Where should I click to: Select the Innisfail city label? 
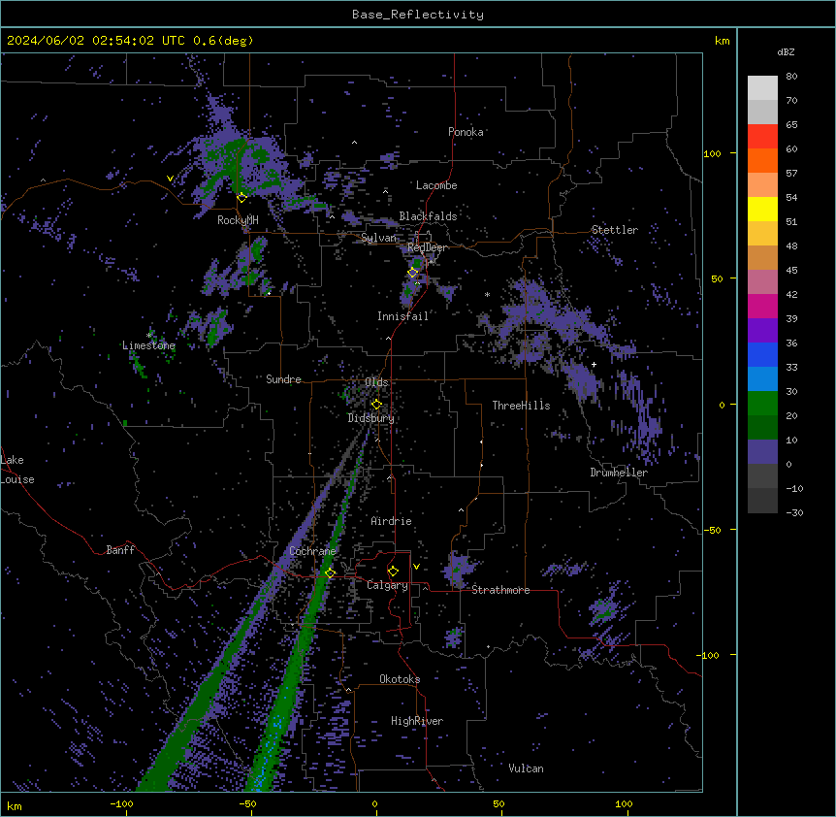coord(402,316)
